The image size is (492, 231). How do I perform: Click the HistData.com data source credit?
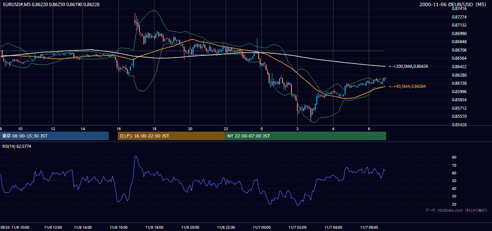[457, 210]
